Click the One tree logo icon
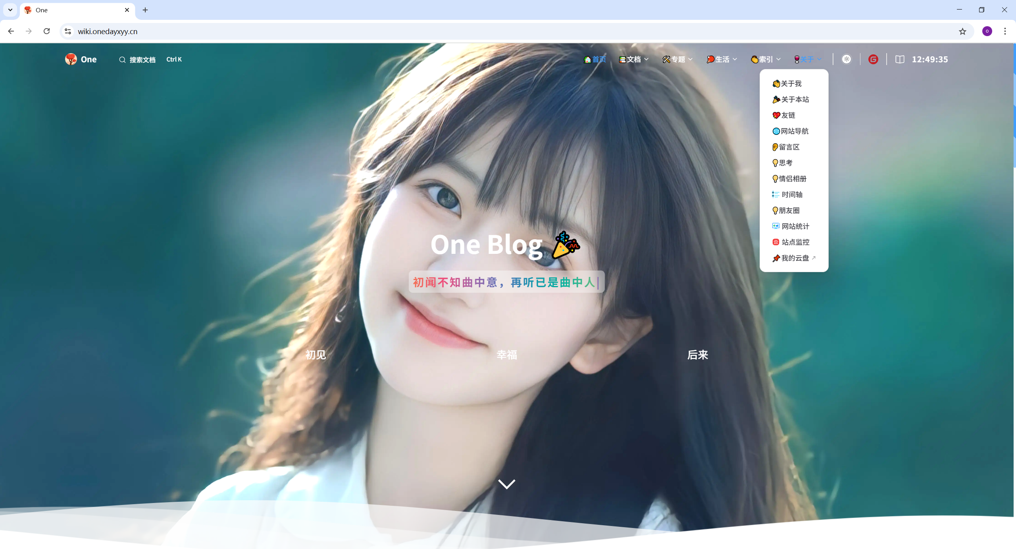The height and width of the screenshot is (549, 1016). (71, 59)
